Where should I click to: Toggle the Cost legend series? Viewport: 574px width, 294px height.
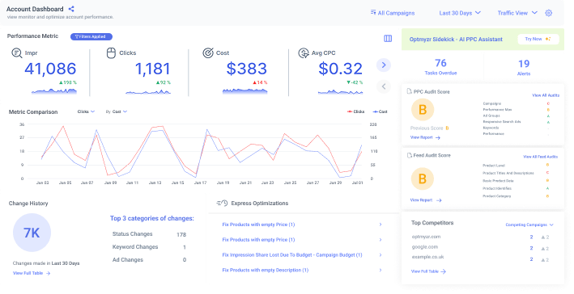point(380,111)
